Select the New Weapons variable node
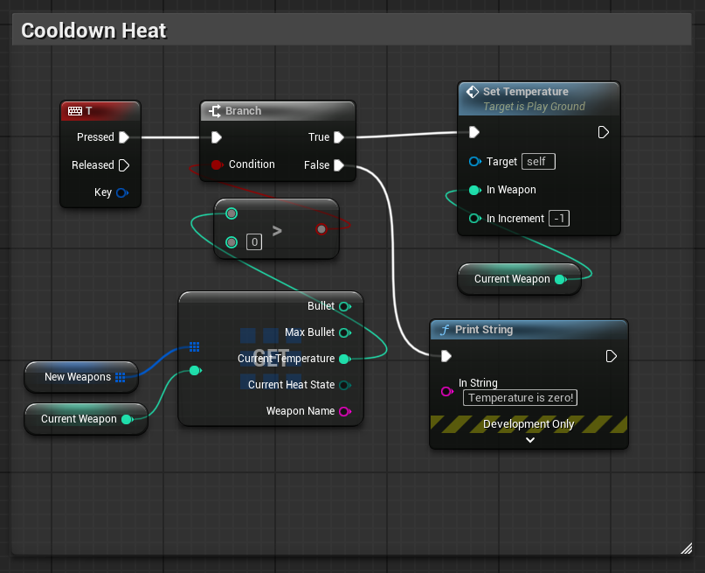705x573 pixels. pyautogui.click(x=81, y=377)
